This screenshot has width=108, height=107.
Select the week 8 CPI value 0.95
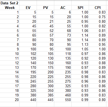[x=97, y=44]
